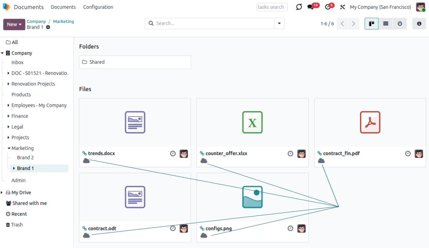This screenshot has height=248, width=429.
Task: Click the cloud icon under contract_fin.pdf
Action: coord(321,161)
